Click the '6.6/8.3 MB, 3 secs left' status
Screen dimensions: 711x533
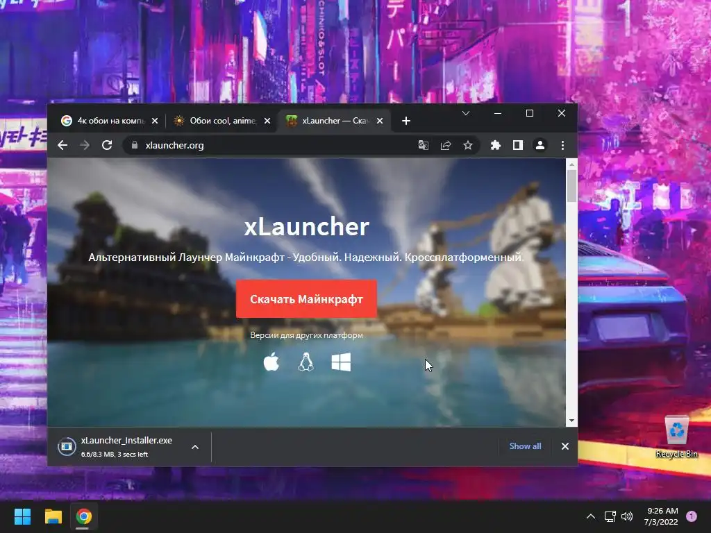pyautogui.click(x=115, y=454)
